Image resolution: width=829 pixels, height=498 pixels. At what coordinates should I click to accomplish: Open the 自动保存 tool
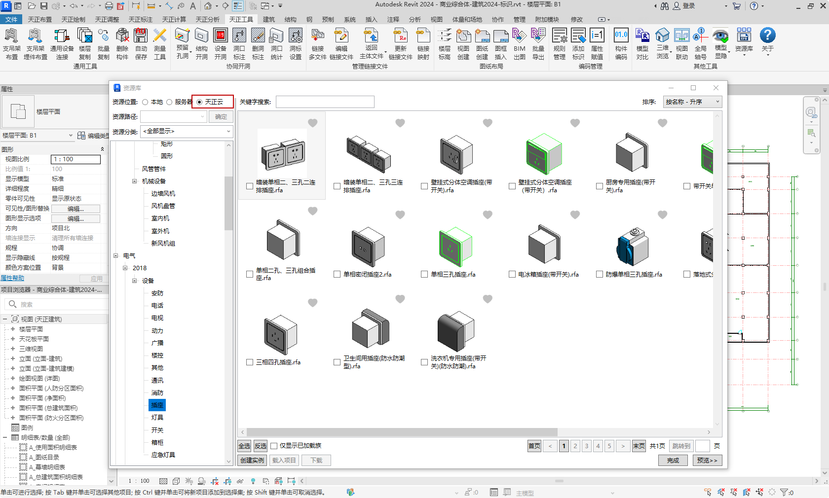click(141, 44)
